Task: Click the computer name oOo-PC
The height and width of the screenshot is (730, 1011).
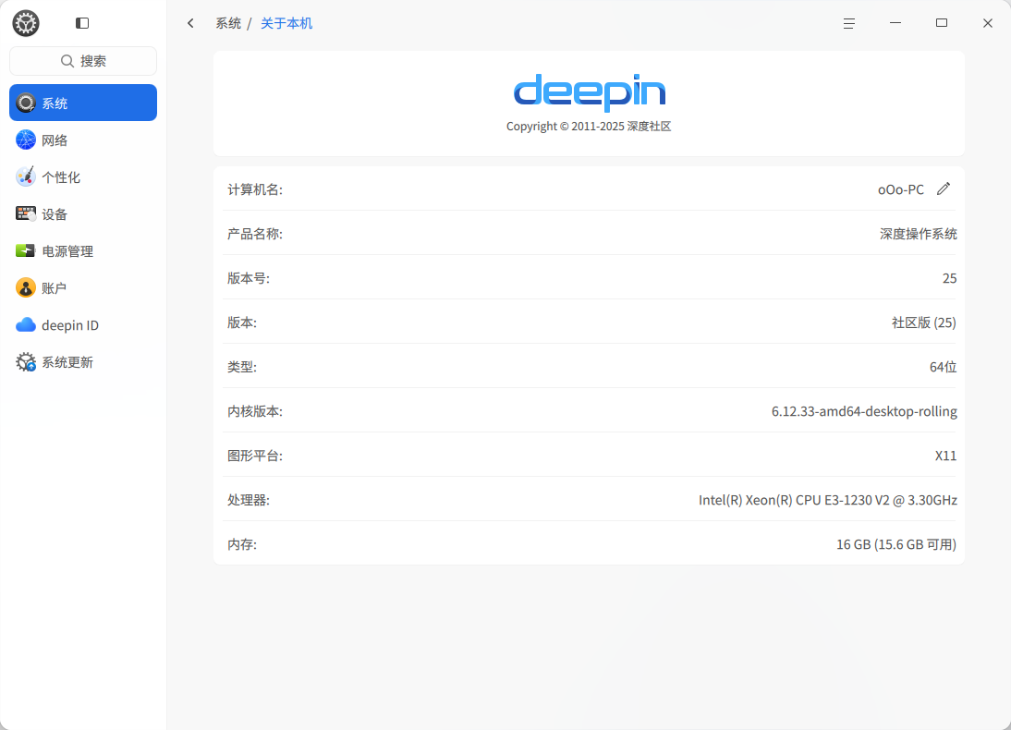Action: point(901,189)
